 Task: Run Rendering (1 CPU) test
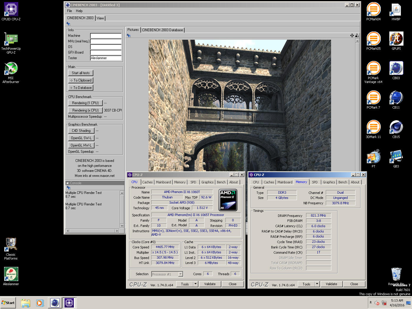click(x=85, y=103)
